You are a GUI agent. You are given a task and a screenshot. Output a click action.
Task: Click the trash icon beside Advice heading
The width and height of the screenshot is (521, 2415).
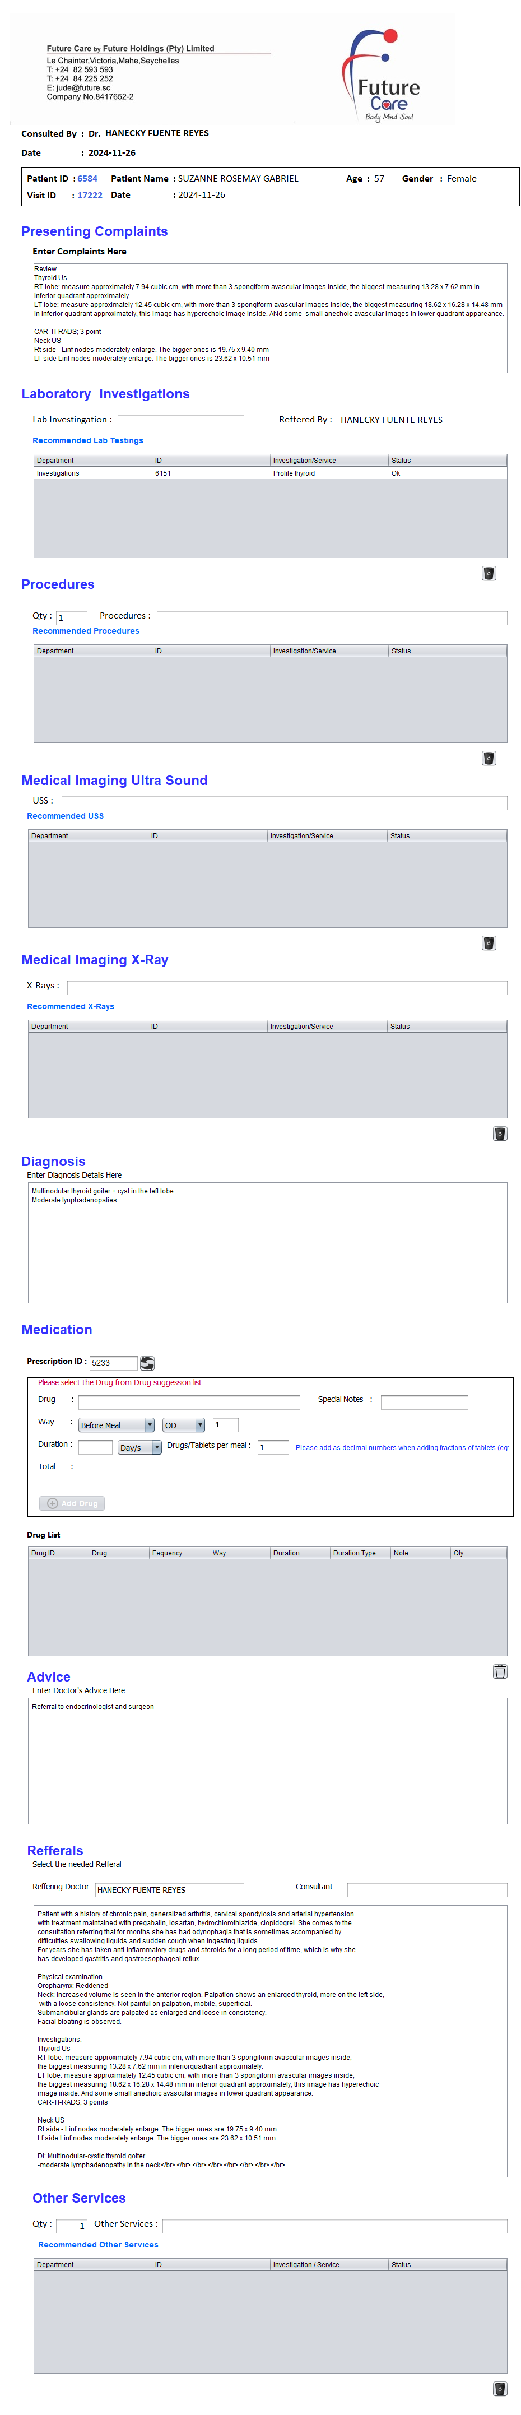pos(500,1671)
